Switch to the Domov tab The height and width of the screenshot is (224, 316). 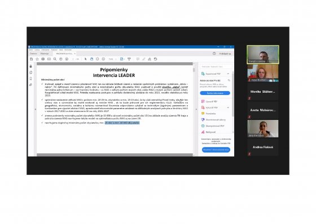pos(33,54)
